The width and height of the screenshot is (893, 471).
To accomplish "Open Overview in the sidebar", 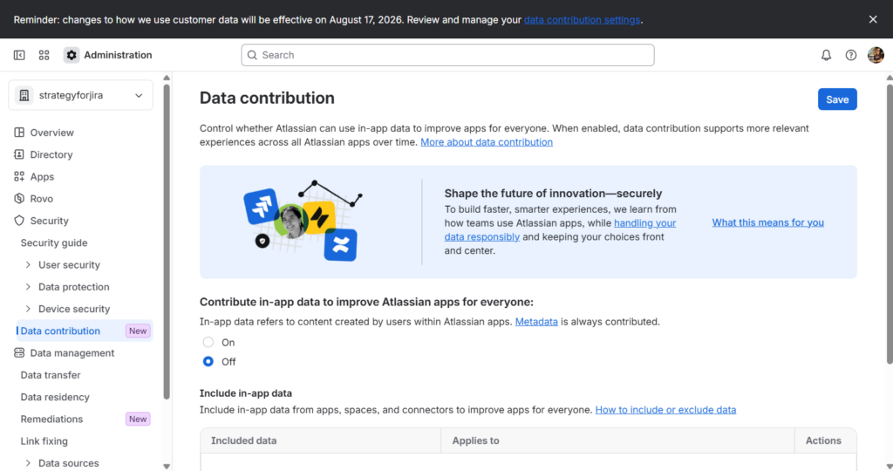I will click(51, 133).
